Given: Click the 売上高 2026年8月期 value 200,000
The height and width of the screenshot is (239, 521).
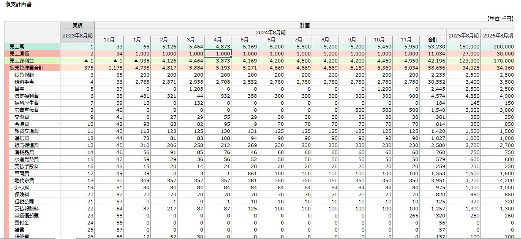Looking at the screenshot, I should [x=498, y=47].
